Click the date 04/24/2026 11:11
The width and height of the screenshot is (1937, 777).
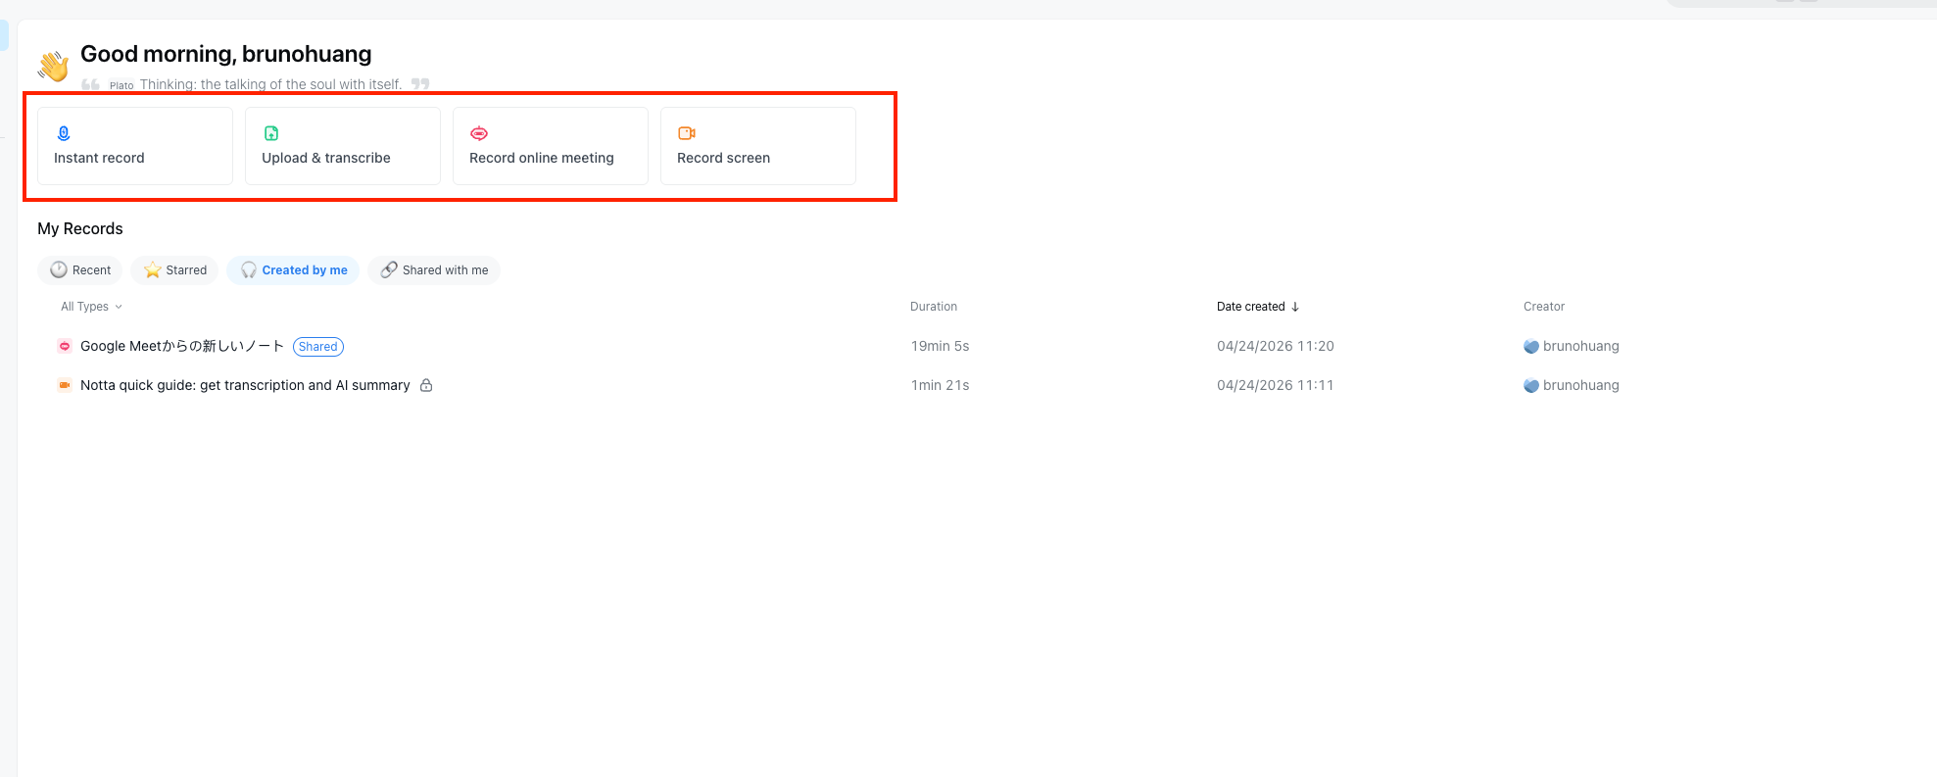pos(1276,385)
